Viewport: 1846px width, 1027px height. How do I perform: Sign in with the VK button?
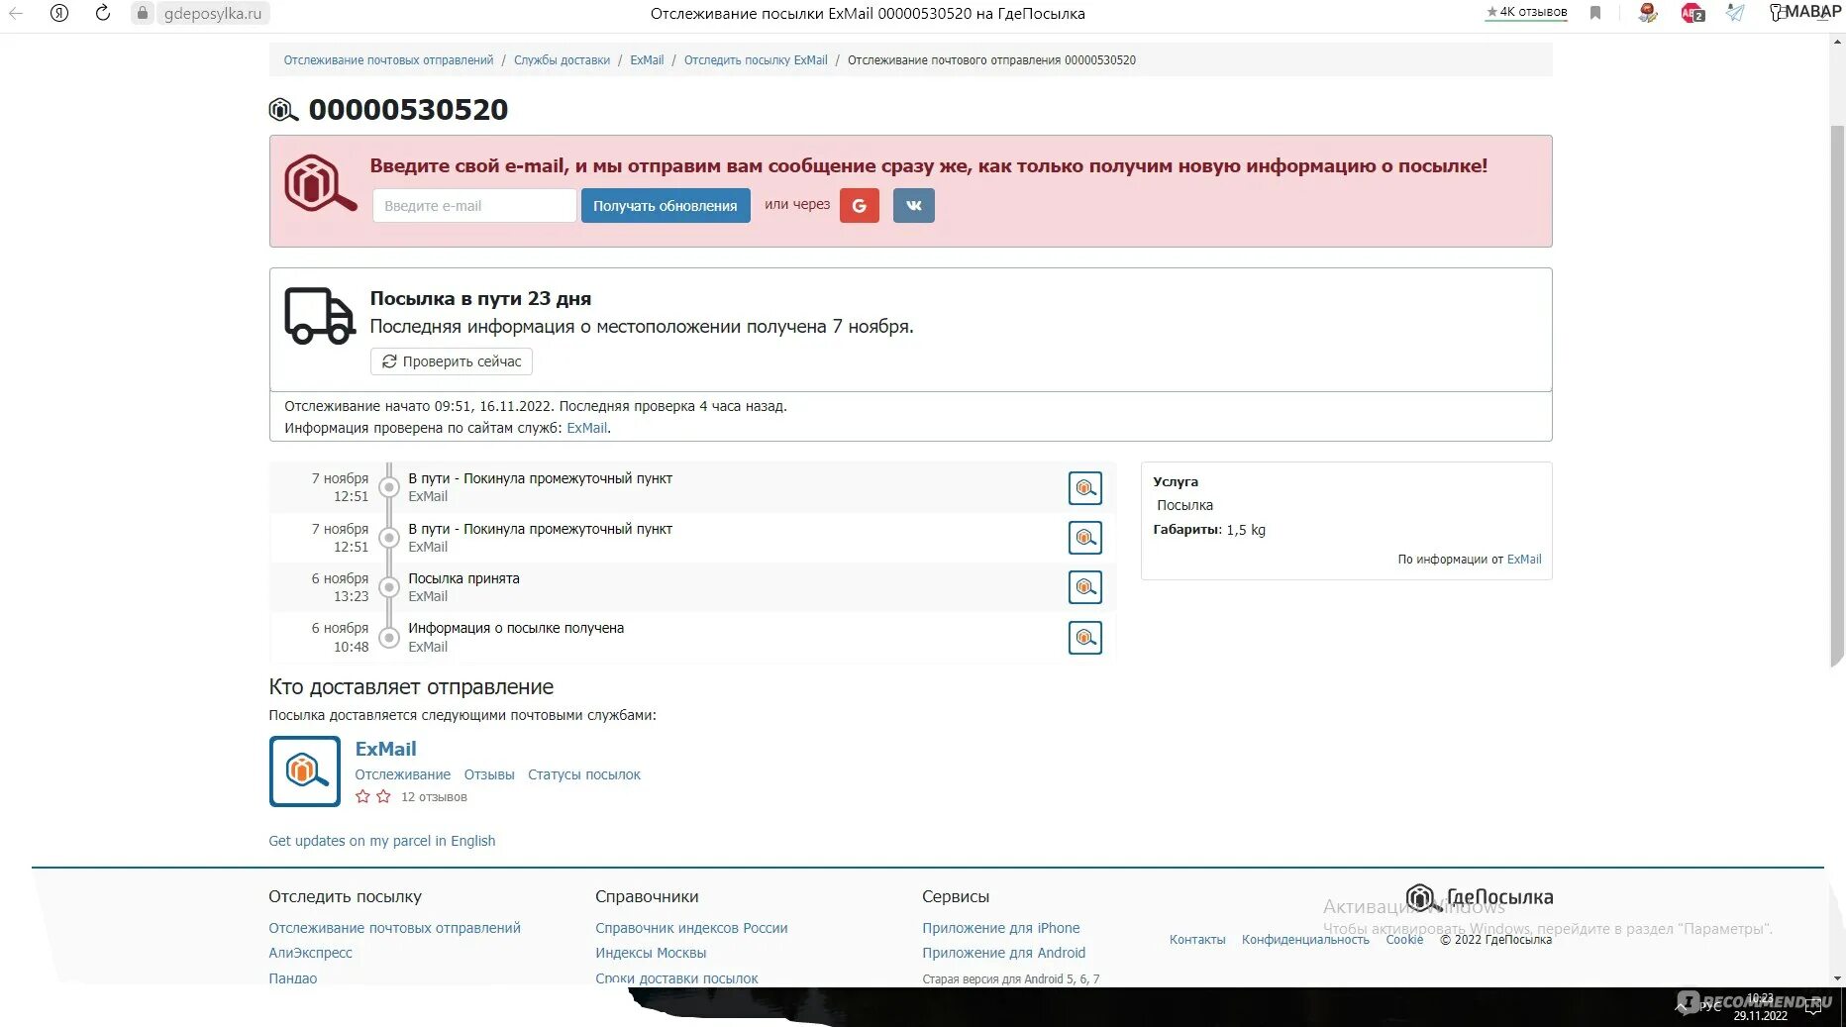914,206
